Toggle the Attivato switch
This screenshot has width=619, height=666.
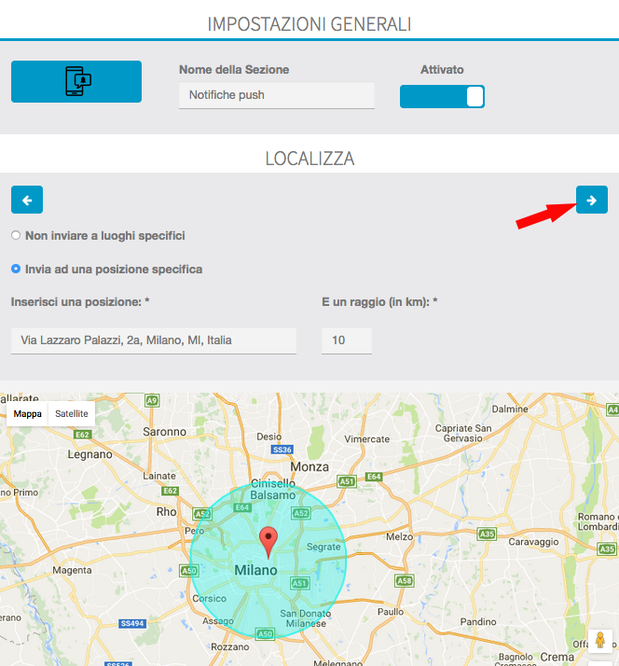click(442, 97)
